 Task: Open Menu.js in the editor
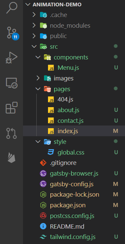pyautogui.click(x=68, y=68)
